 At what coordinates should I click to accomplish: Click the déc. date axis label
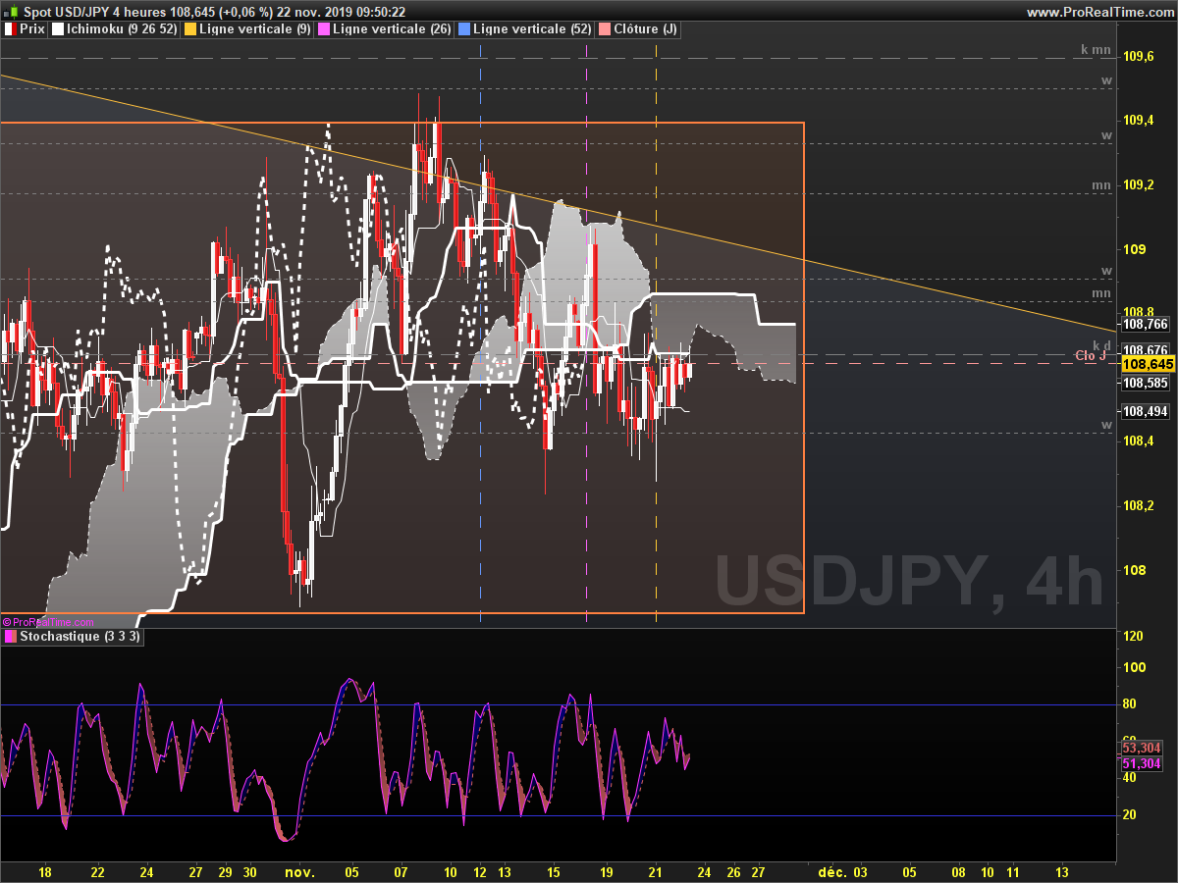point(832,871)
